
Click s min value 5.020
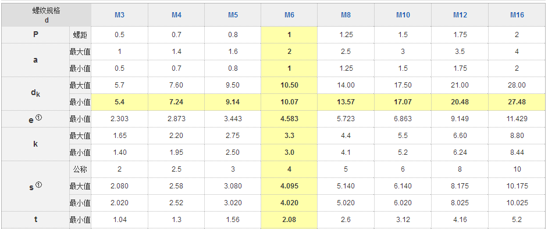pos(346,203)
